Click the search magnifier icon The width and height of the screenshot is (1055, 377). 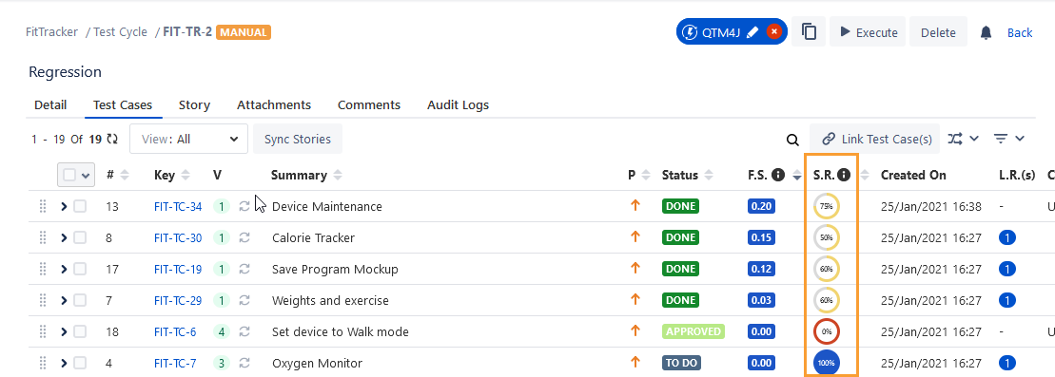point(793,139)
